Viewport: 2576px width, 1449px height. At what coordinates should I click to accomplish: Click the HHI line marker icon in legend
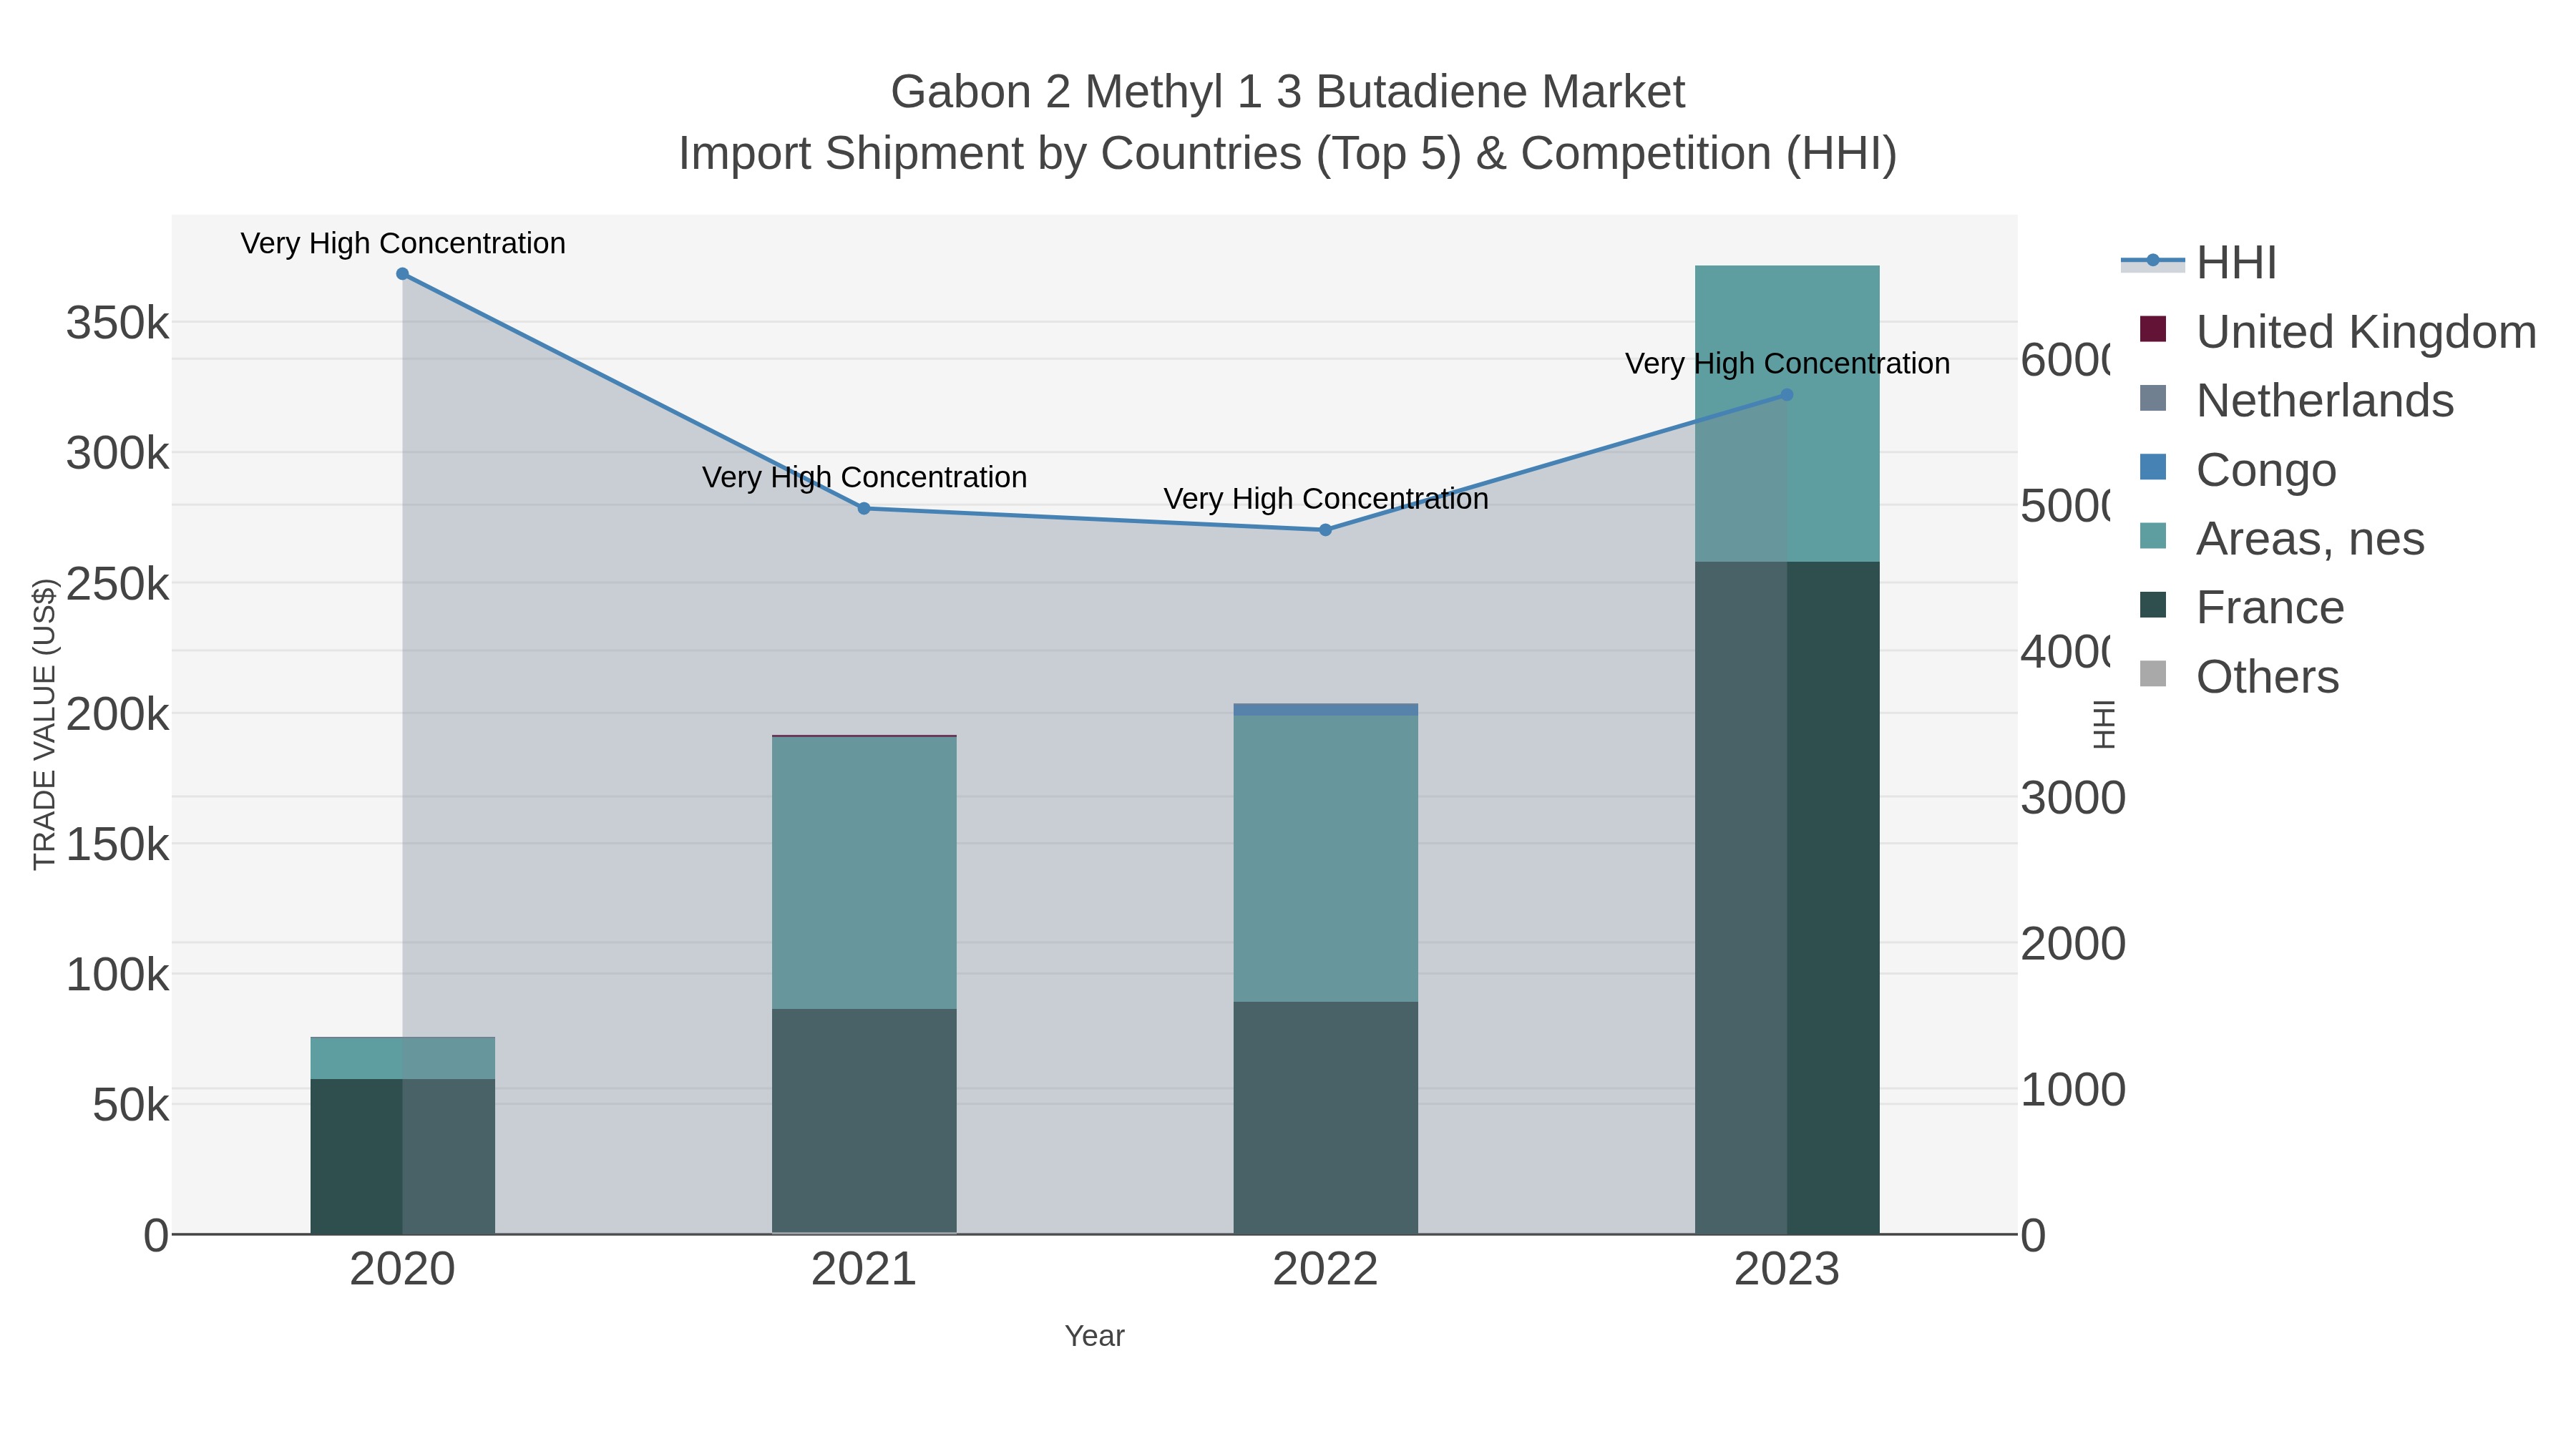pyautogui.click(x=2153, y=261)
